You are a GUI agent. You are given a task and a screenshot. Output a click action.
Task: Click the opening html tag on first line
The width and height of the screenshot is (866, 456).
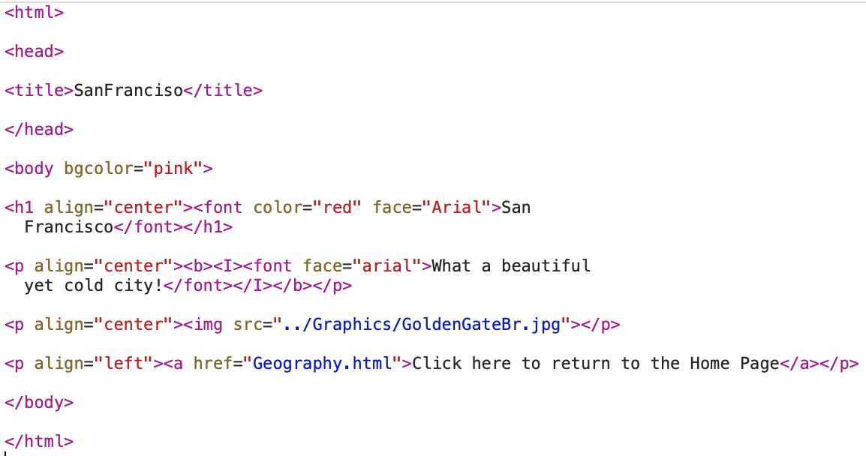click(34, 13)
